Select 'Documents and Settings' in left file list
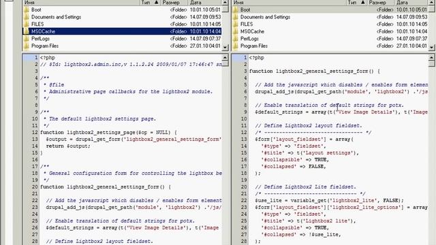 click(x=56, y=17)
